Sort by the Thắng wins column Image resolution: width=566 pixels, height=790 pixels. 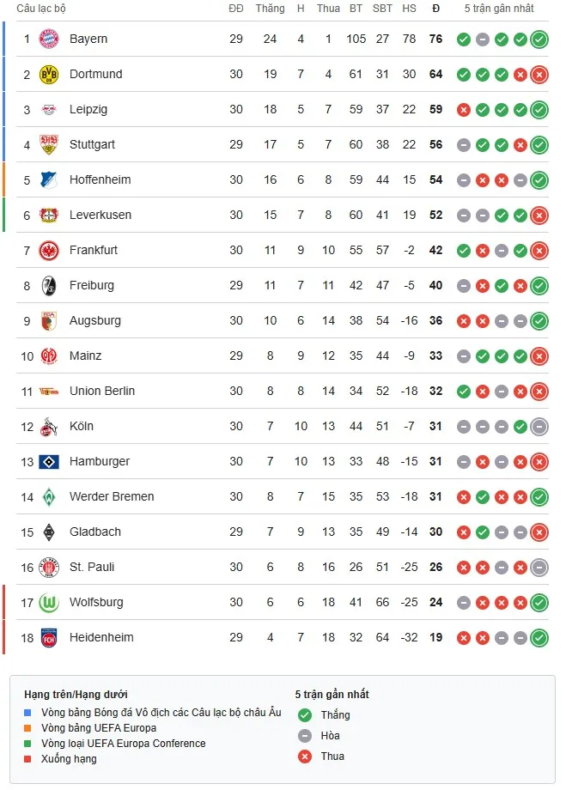270,9
